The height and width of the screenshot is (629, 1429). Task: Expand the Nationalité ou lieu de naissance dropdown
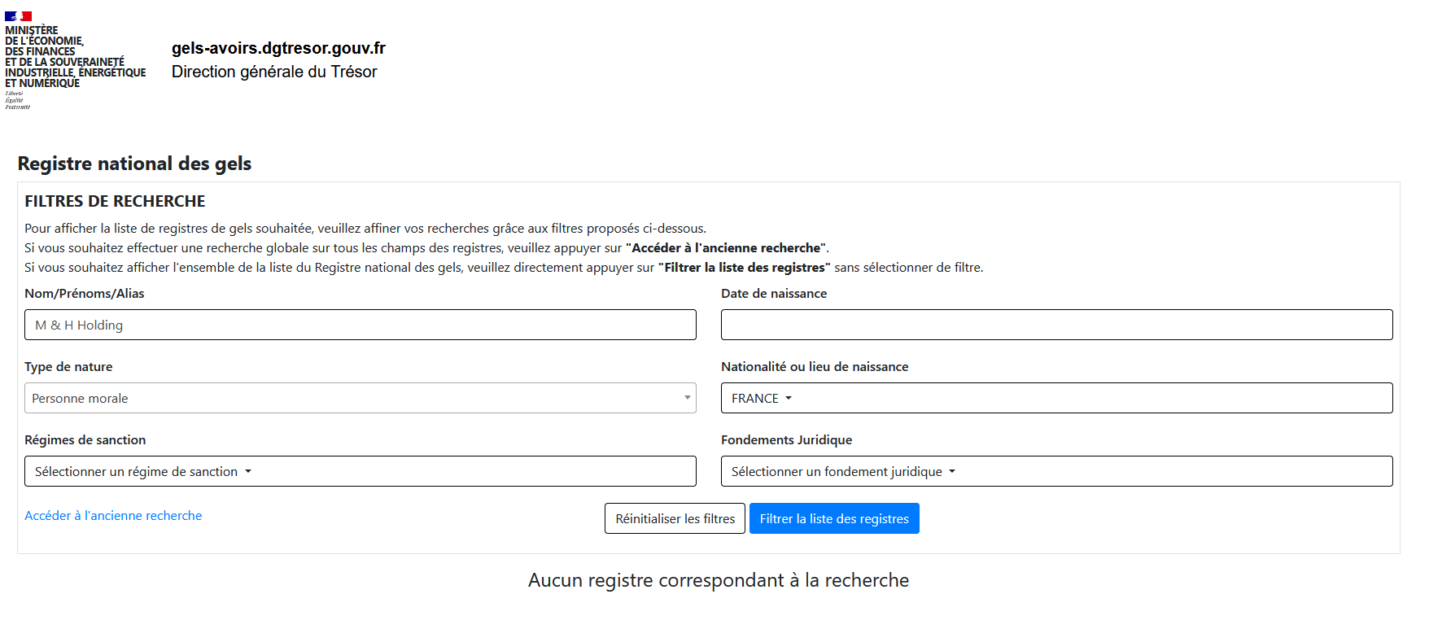pos(1056,398)
